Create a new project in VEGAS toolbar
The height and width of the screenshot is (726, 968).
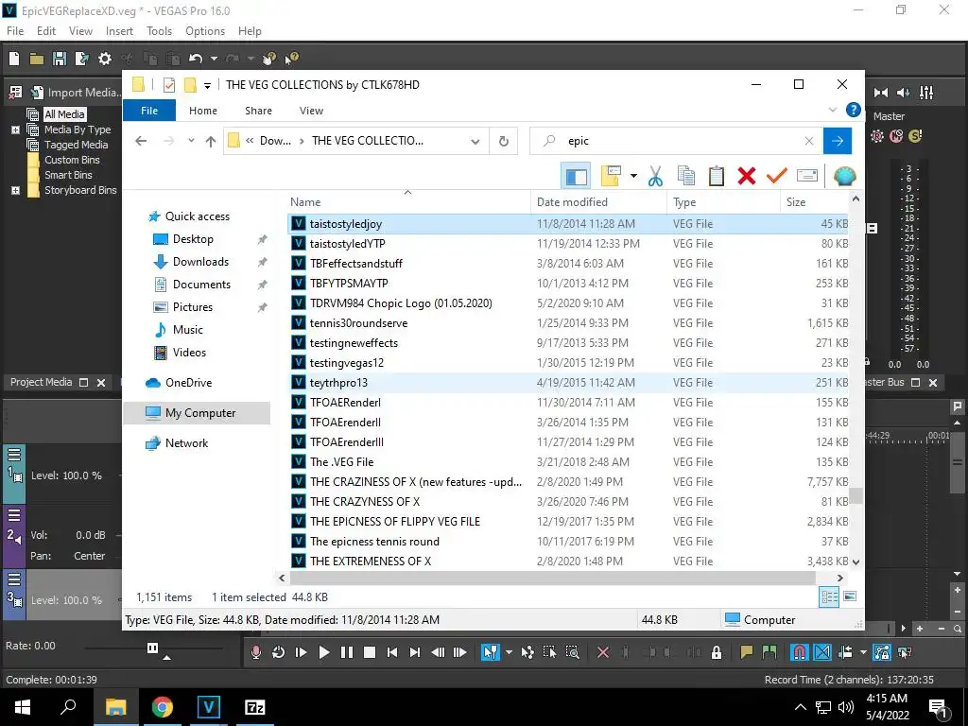pyautogui.click(x=13, y=59)
